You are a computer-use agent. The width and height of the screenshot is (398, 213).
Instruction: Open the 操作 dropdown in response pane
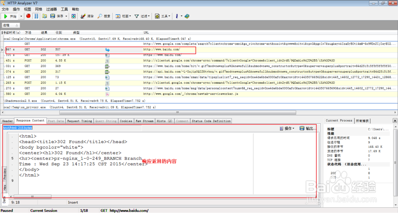[287, 129]
